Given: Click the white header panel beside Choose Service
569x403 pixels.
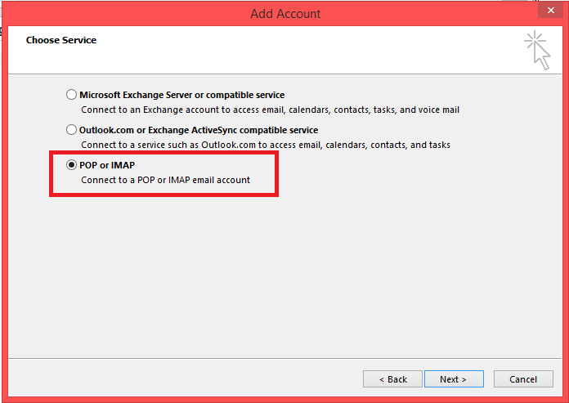Looking at the screenshot, I should click(311, 49).
